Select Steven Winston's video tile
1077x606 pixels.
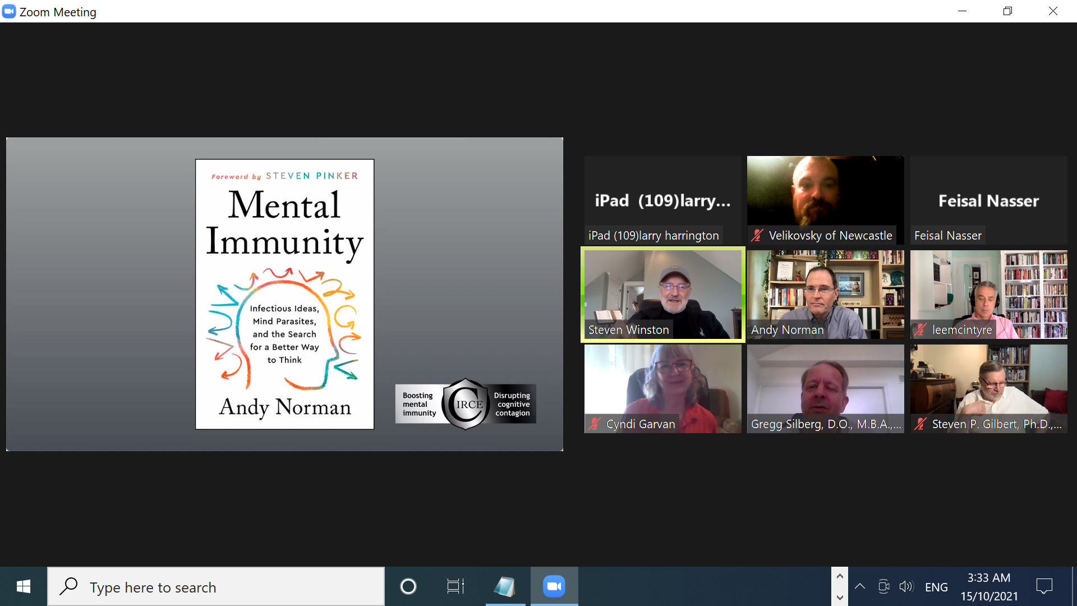point(662,294)
